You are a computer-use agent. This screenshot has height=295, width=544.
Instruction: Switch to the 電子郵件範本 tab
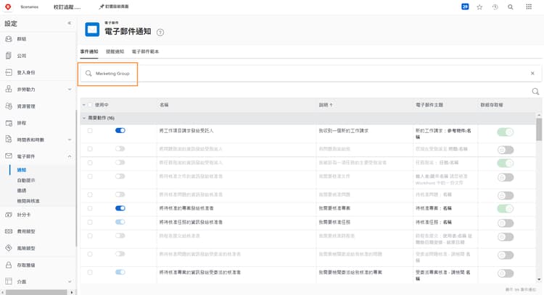point(145,51)
